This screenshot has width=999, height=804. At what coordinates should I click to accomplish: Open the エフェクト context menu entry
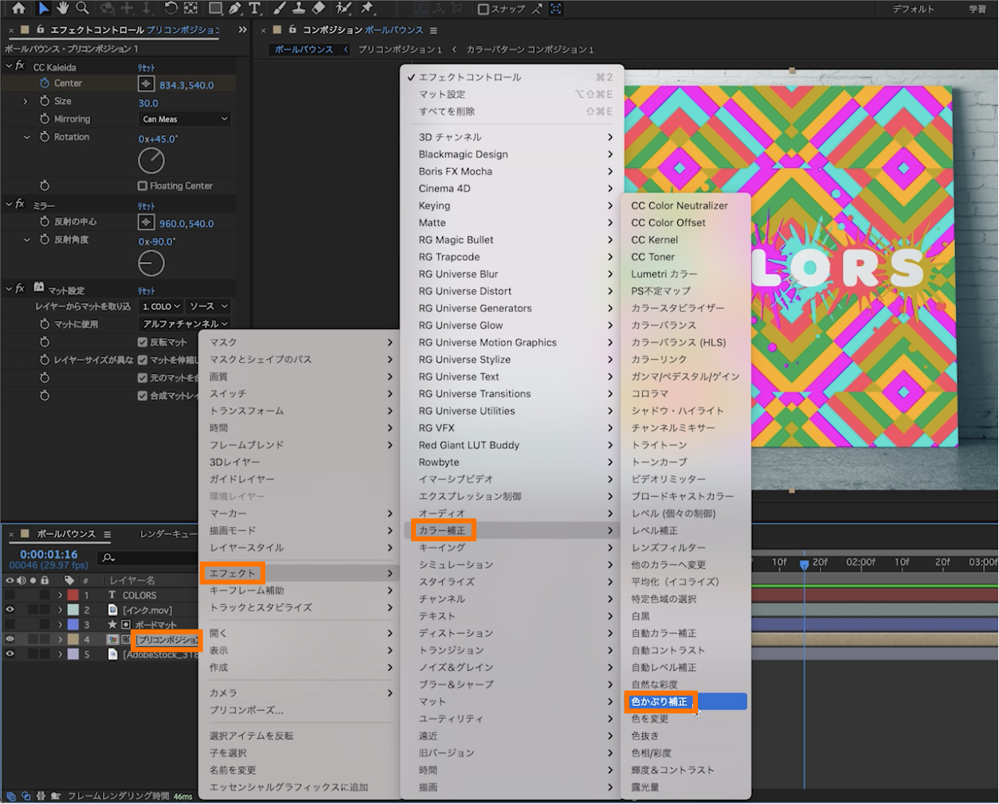coord(300,573)
